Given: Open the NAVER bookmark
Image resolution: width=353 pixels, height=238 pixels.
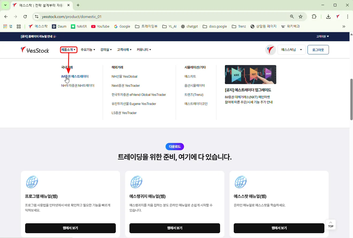Looking at the screenshot, I should coord(79,27).
